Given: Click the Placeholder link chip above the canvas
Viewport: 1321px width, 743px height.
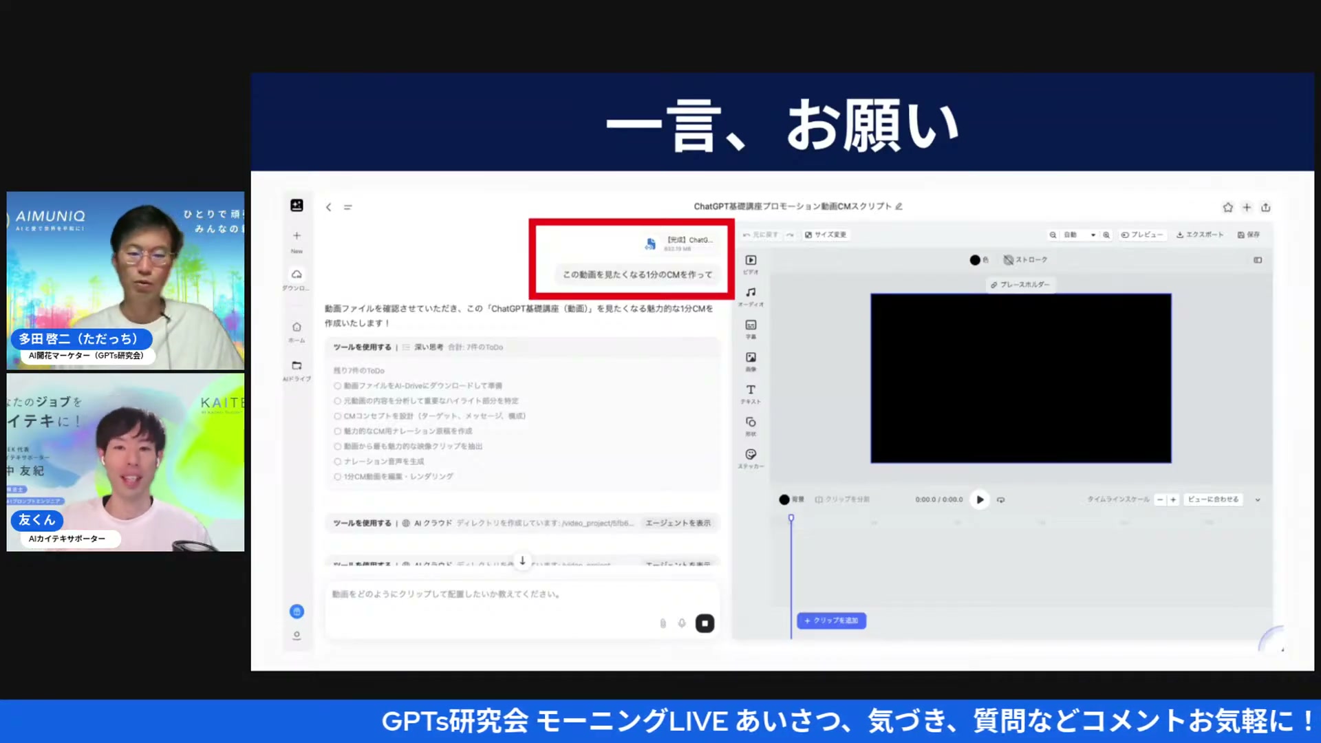Looking at the screenshot, I should click(1020, 284).
